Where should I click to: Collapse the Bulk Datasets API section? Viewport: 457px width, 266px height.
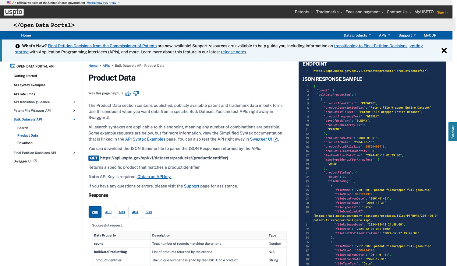click(74, 119)
